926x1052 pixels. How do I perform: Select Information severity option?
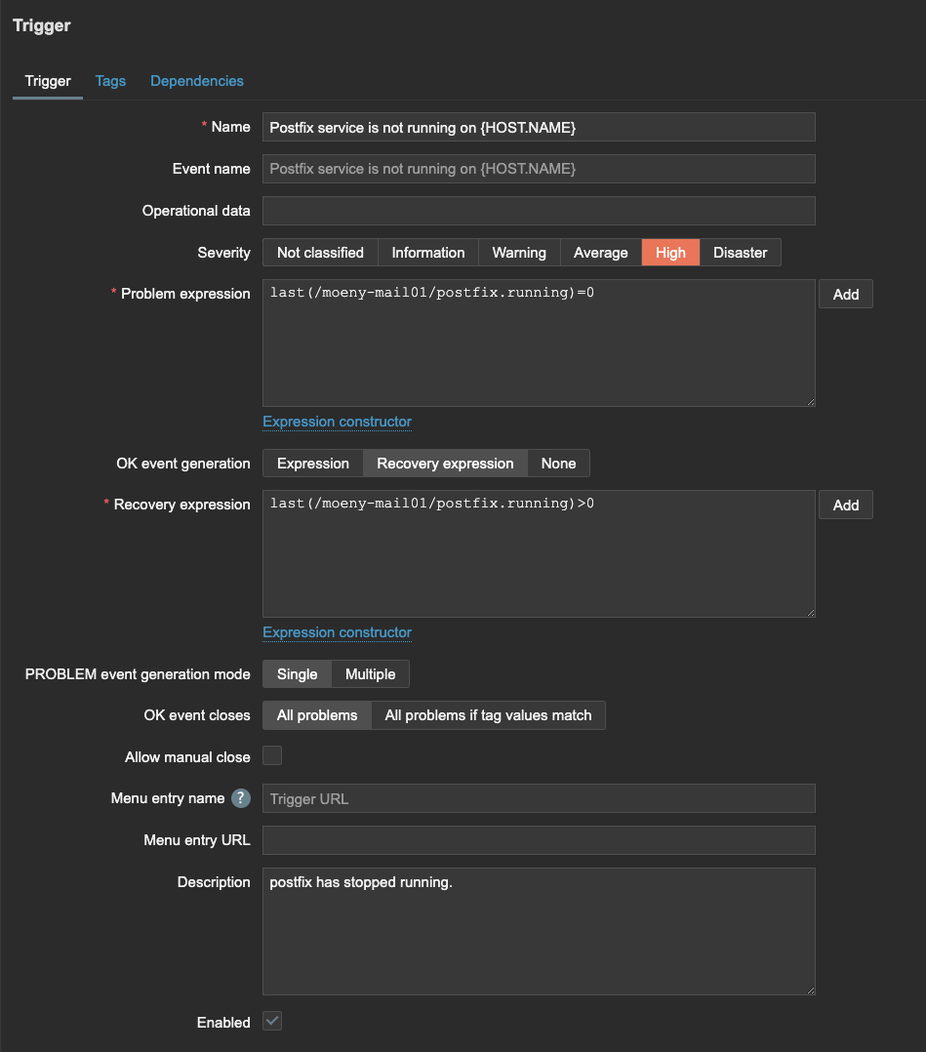coord(428,252)
